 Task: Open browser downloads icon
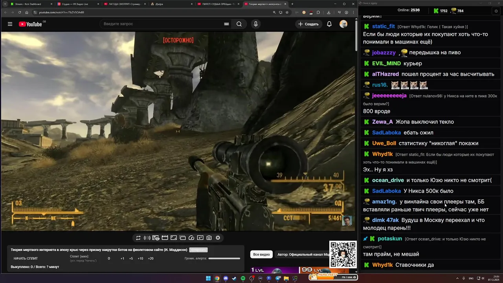click(329, 12)
